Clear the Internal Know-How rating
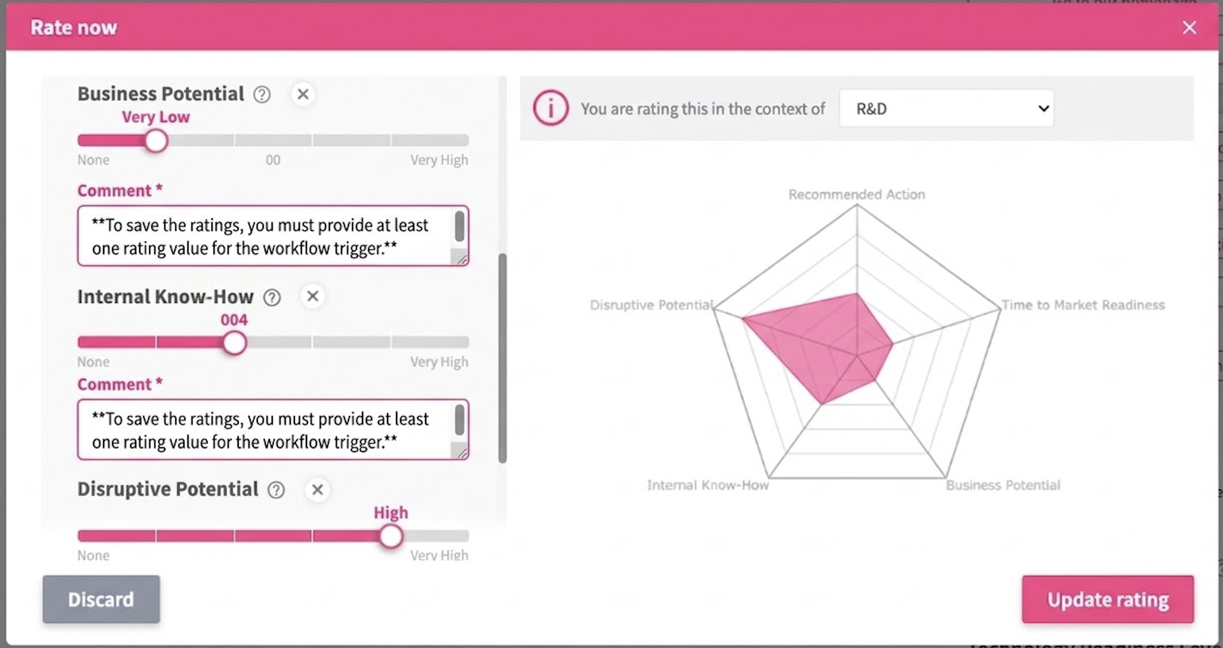Image resolution: width=1223 pixels, height=648 pixels. pos(313,296)
